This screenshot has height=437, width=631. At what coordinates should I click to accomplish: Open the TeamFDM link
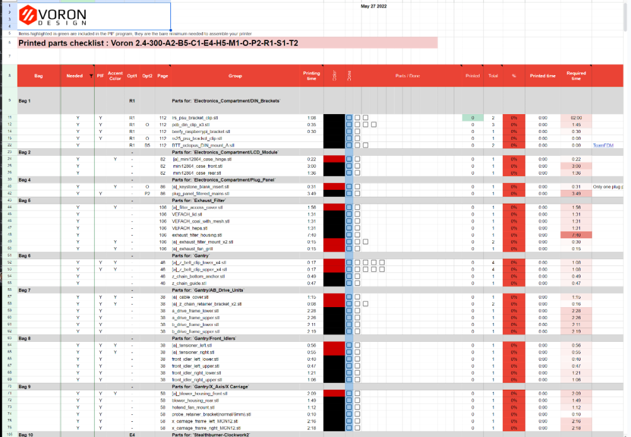pos(603,145)
